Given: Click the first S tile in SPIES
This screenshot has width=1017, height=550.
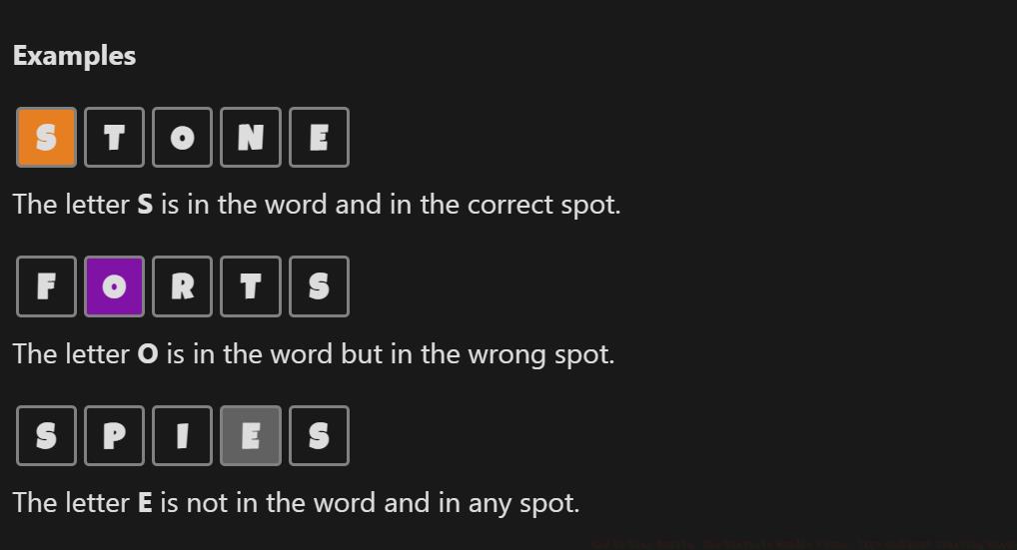Looking at the screenshot, I should click(x=46, y=435).
